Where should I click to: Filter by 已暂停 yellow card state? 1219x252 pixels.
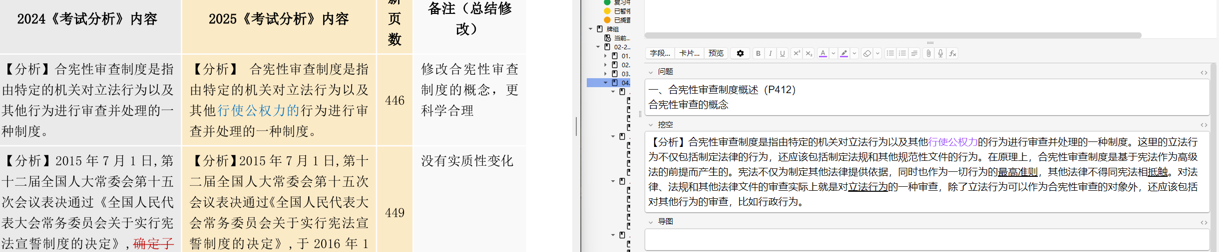tap(617, 11)
